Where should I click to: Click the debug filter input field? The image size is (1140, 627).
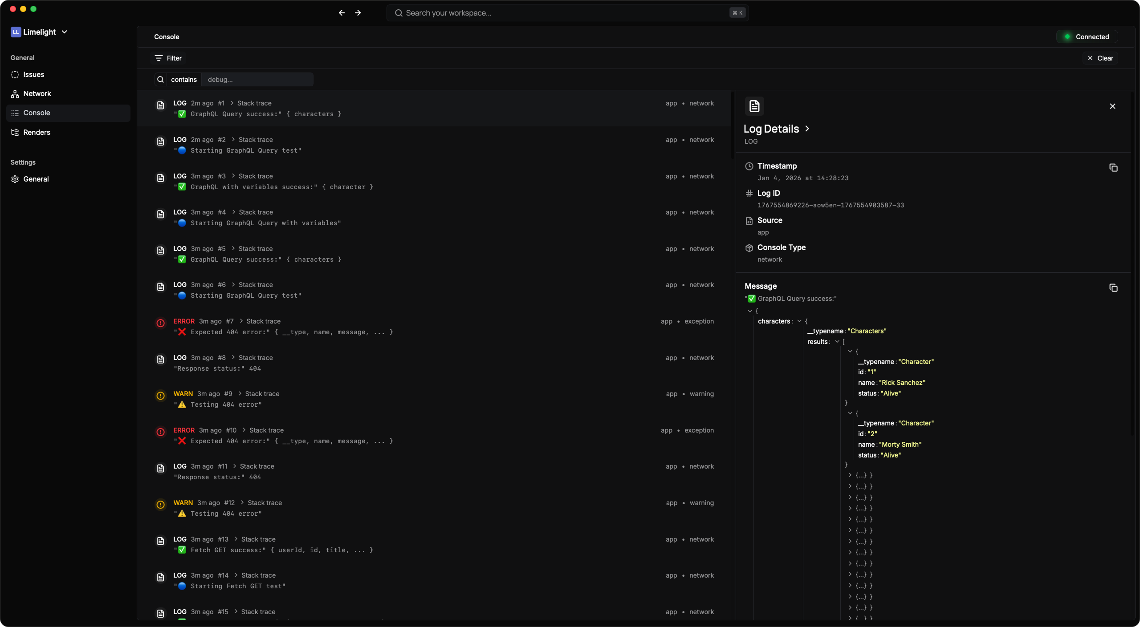pos(258,79)
